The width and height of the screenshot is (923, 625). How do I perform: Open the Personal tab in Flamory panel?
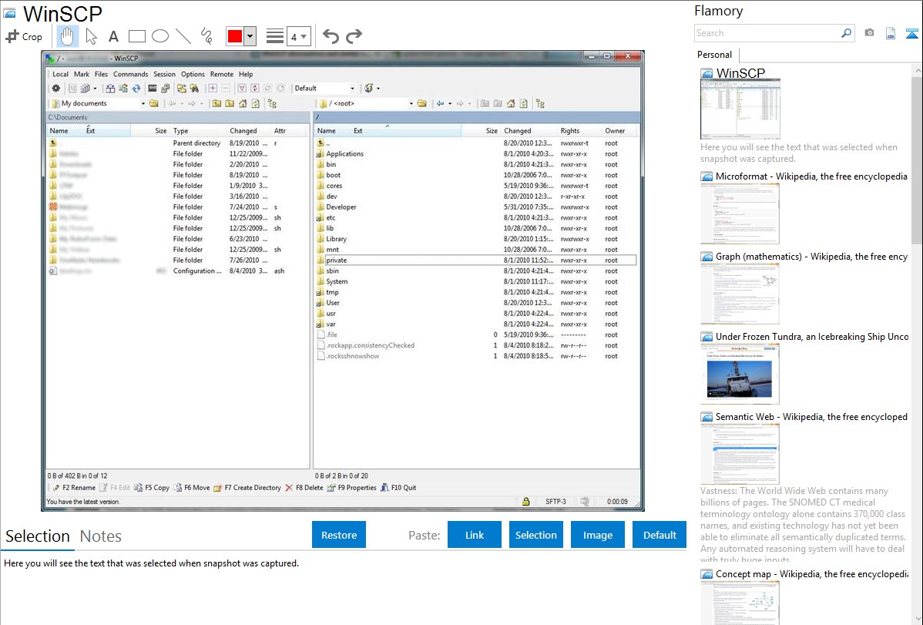(x=714, y=55)
